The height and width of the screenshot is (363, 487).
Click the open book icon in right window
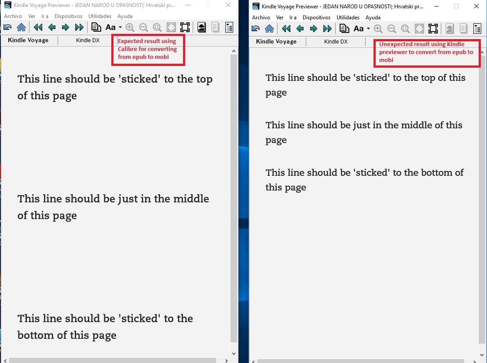click(x=256, y=29)
